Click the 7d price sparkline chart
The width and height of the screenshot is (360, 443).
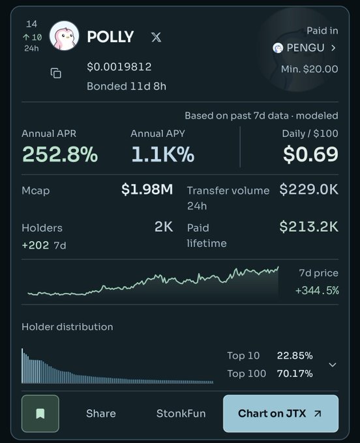[x=153, y=281]
